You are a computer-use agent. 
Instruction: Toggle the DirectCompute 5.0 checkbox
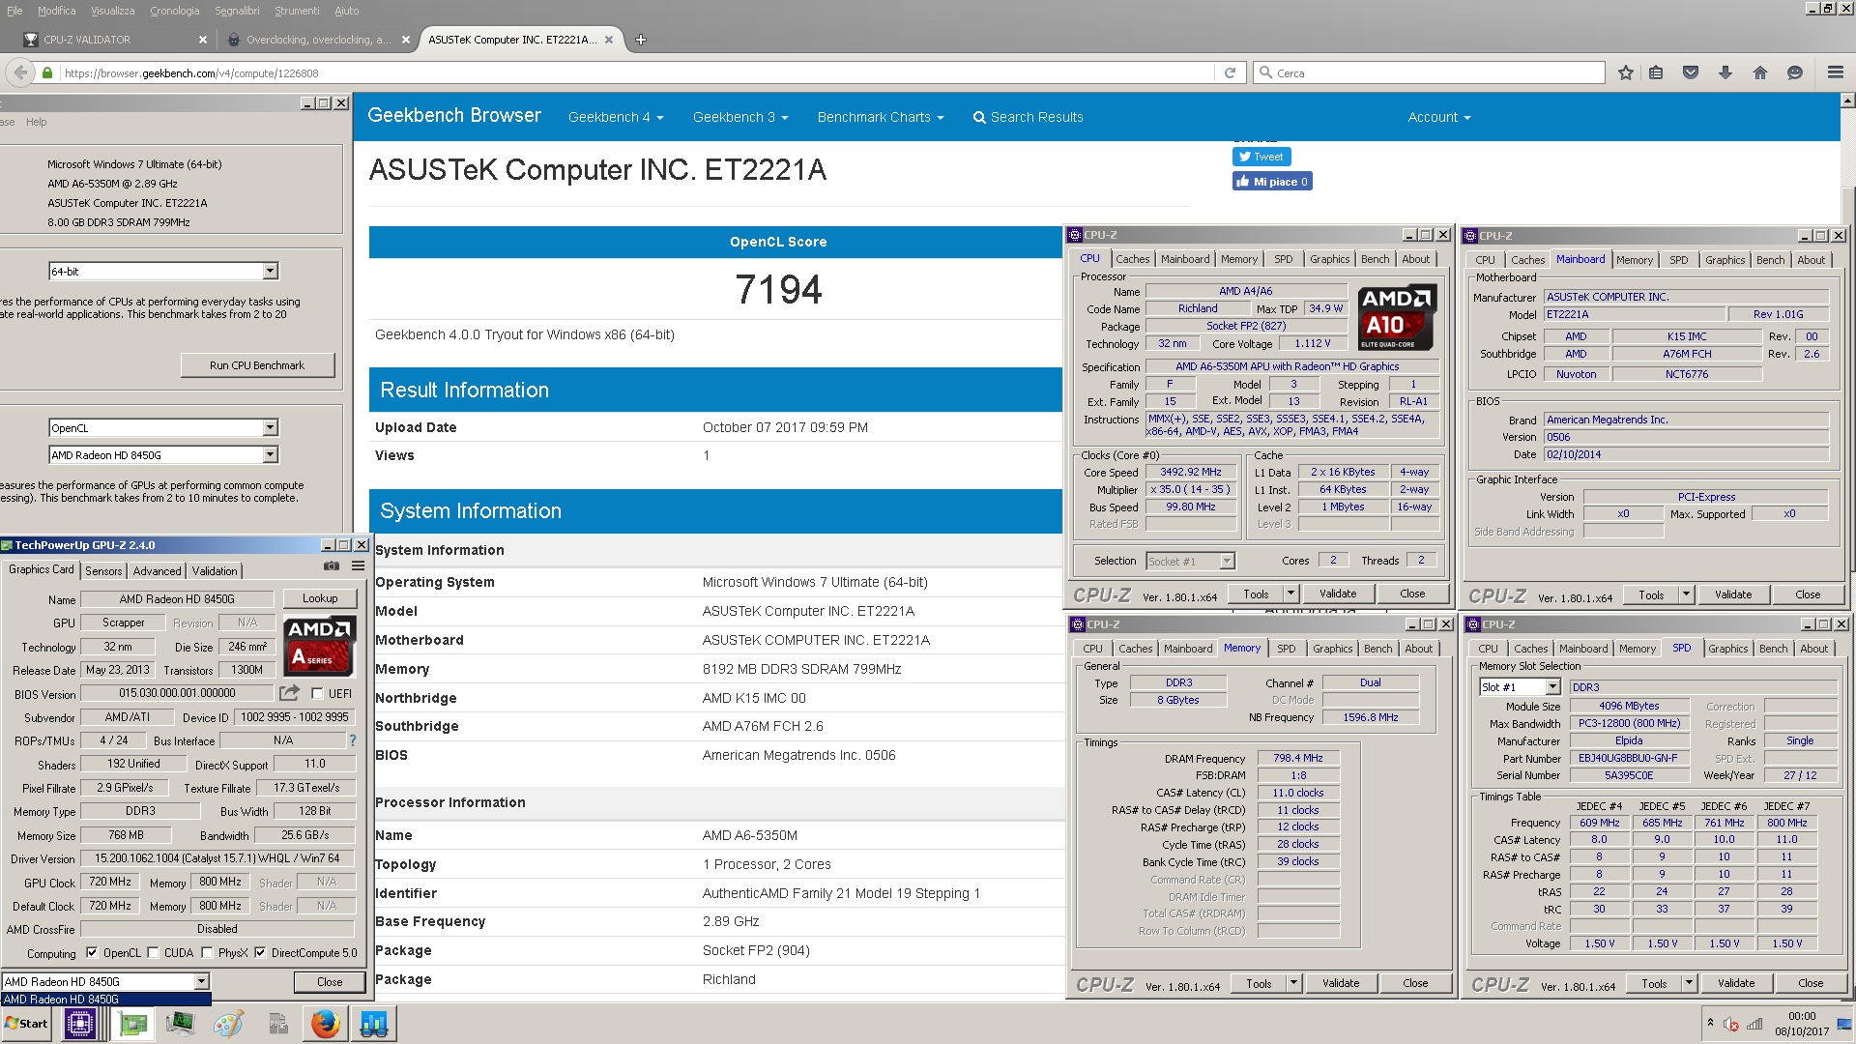tap(260, 952)
